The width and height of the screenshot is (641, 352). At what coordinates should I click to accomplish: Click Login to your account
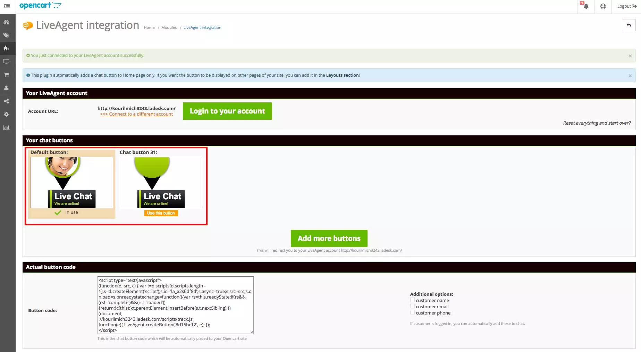227,111
